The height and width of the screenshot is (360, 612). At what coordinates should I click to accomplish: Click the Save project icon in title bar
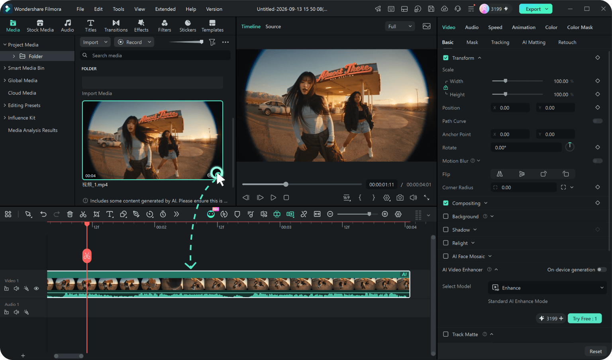pos(431,9)
